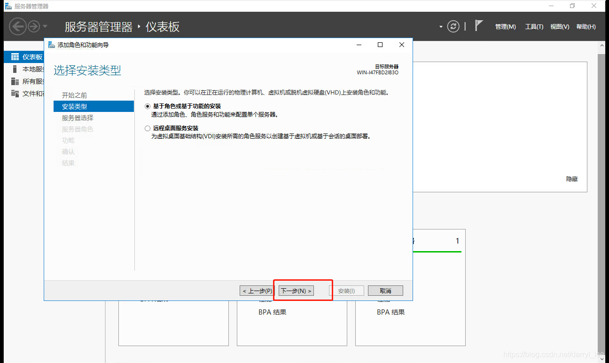Screen dimensions: 609x363
Task: Click scrollbar up arrow in dashboard
Action: coord(602,45)
